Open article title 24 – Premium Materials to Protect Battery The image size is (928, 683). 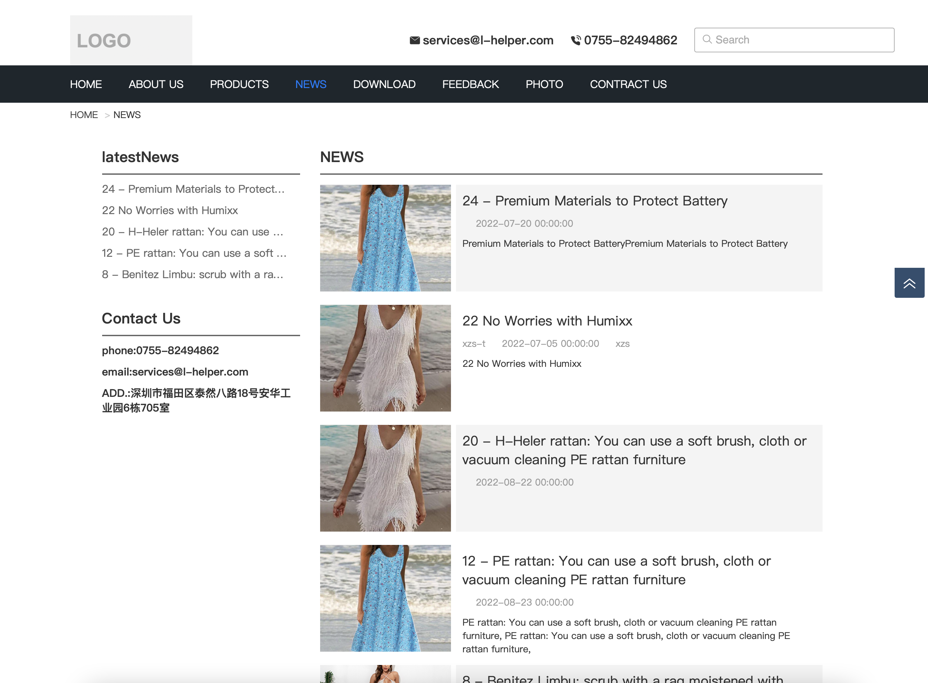click(x=595, y=201)
